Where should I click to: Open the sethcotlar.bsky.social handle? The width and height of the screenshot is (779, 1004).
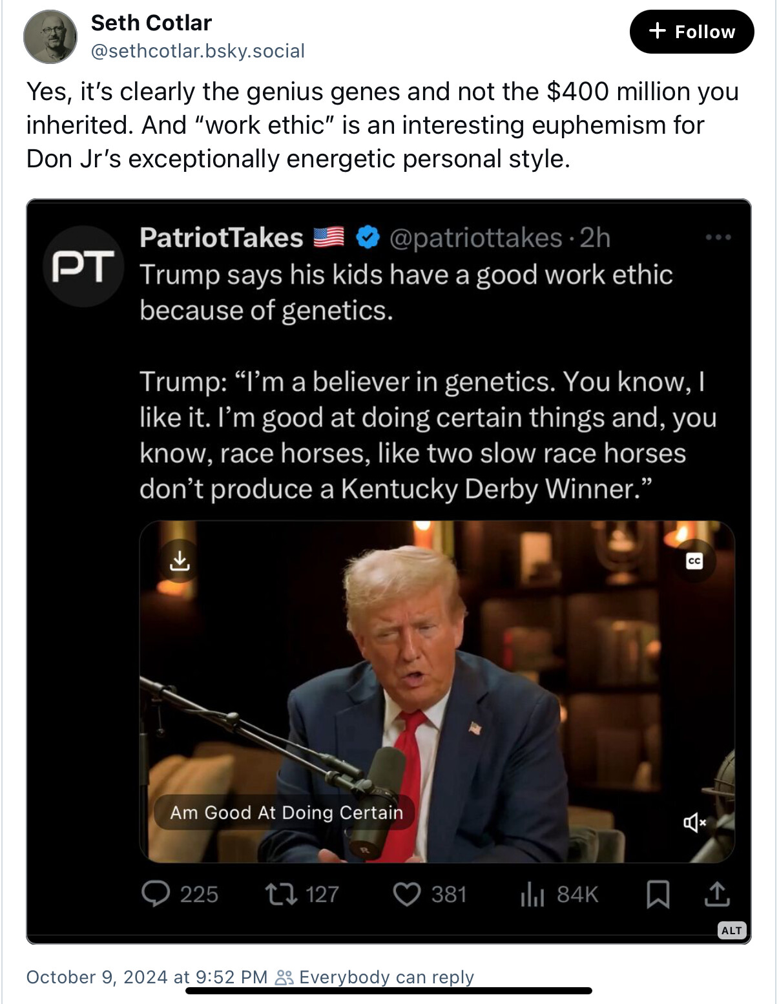(198, 51)
